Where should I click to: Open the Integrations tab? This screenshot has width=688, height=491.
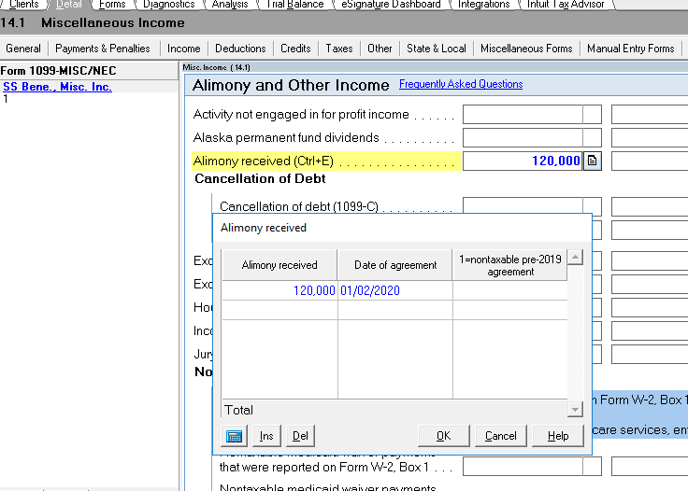pos(483,5)
